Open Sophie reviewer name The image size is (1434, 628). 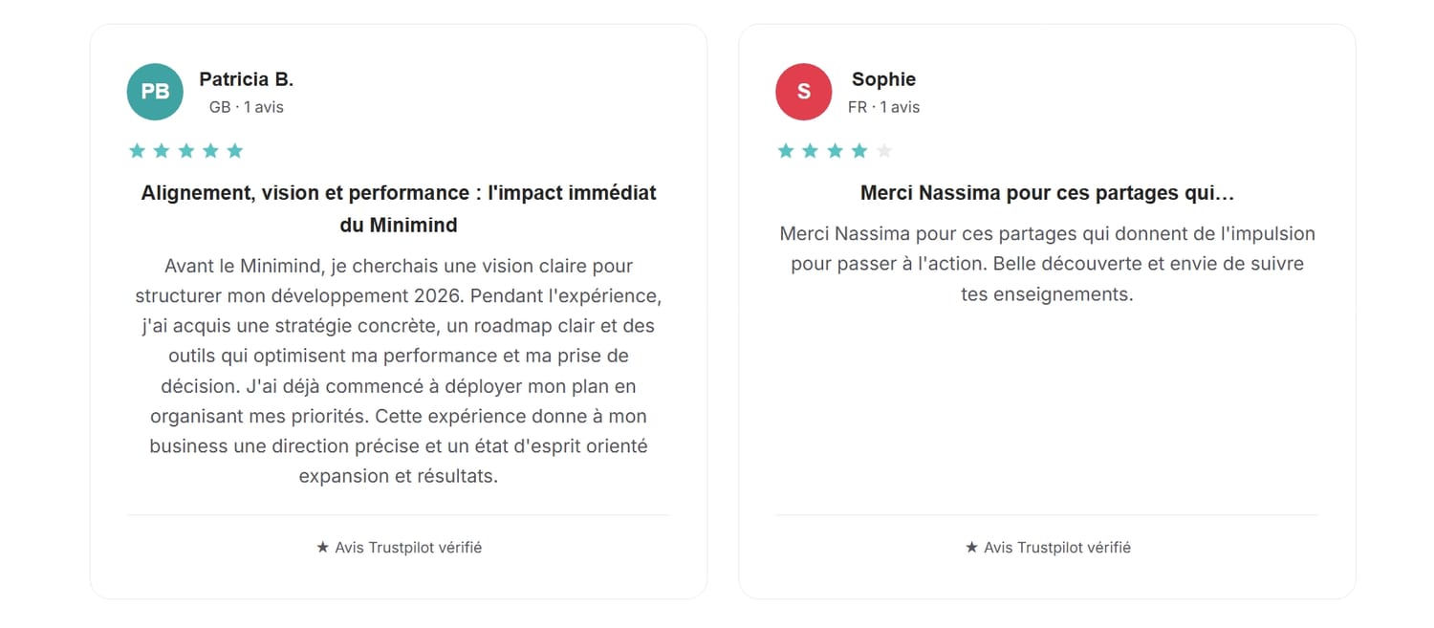[x=884, y=79]
